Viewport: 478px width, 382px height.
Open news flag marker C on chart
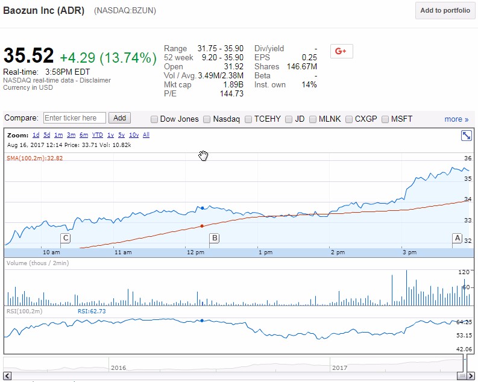point(65,238)
